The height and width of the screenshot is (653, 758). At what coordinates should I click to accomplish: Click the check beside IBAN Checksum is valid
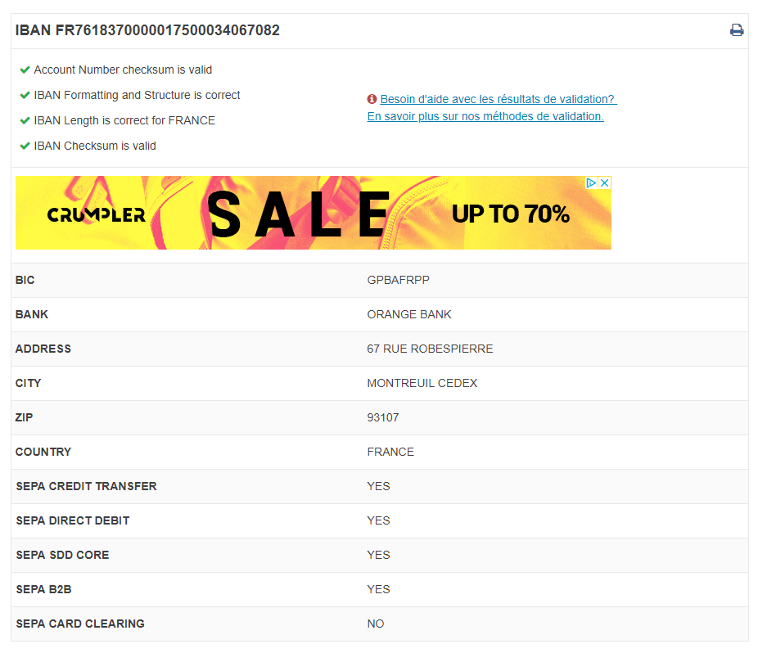(25, 146)
